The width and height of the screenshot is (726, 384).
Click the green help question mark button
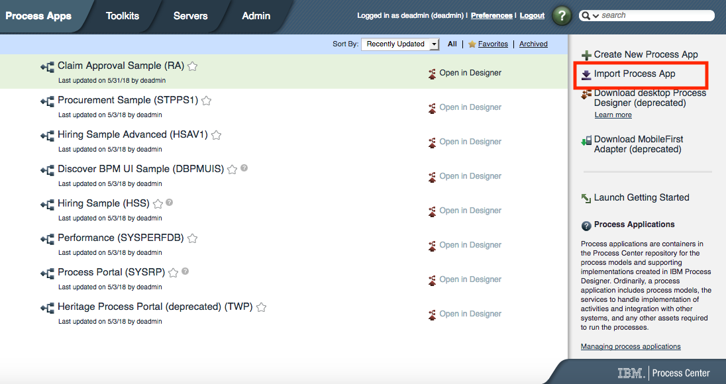click(562, 16)
